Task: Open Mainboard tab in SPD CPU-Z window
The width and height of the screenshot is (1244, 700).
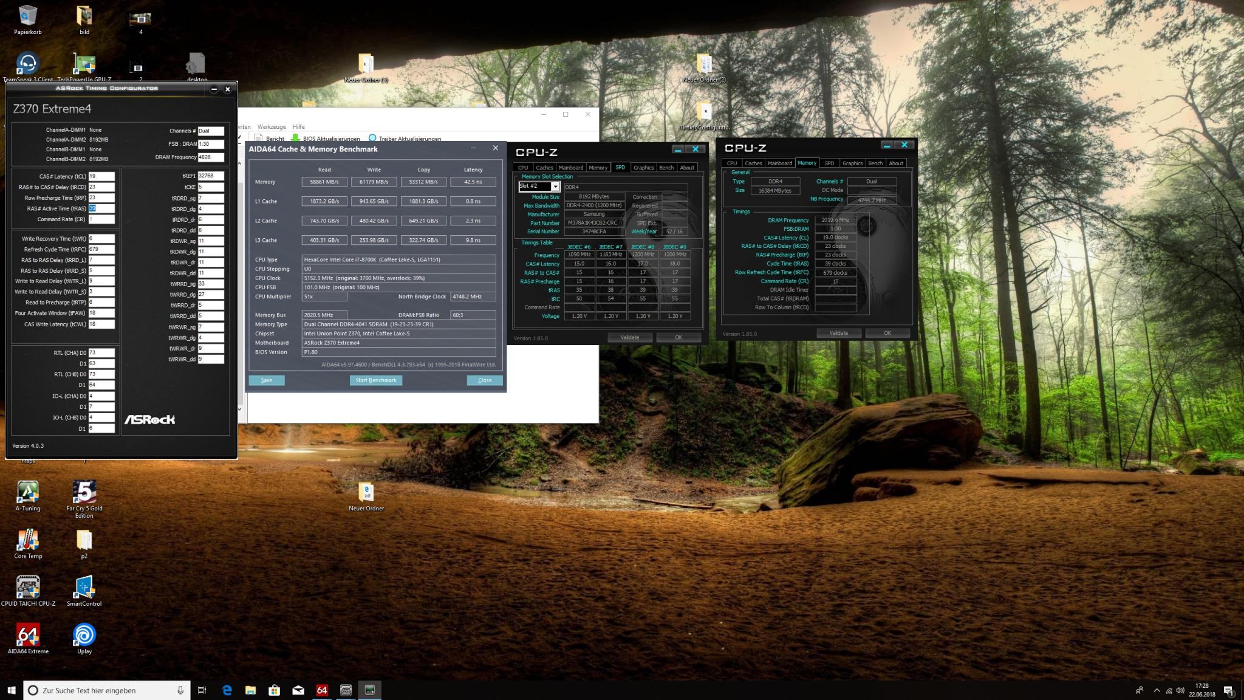Action: pos(570,168)
